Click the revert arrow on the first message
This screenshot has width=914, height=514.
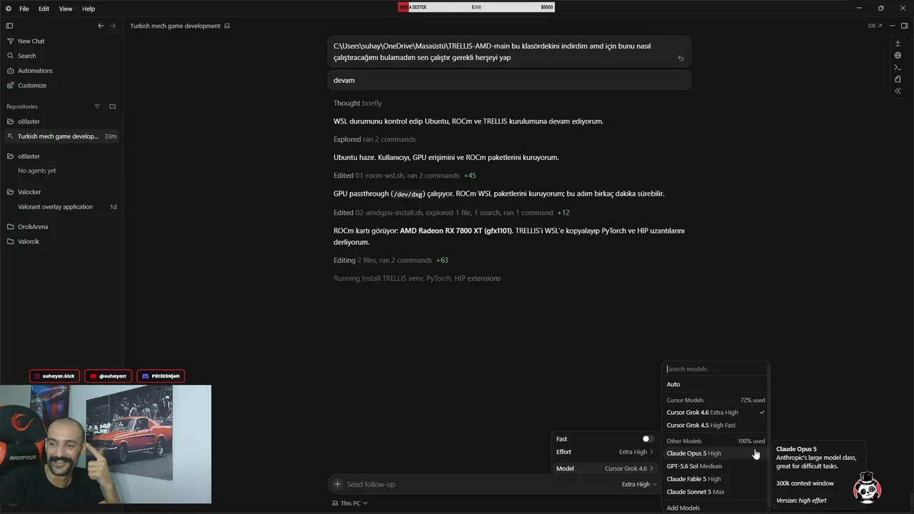[x=681, y=59]
